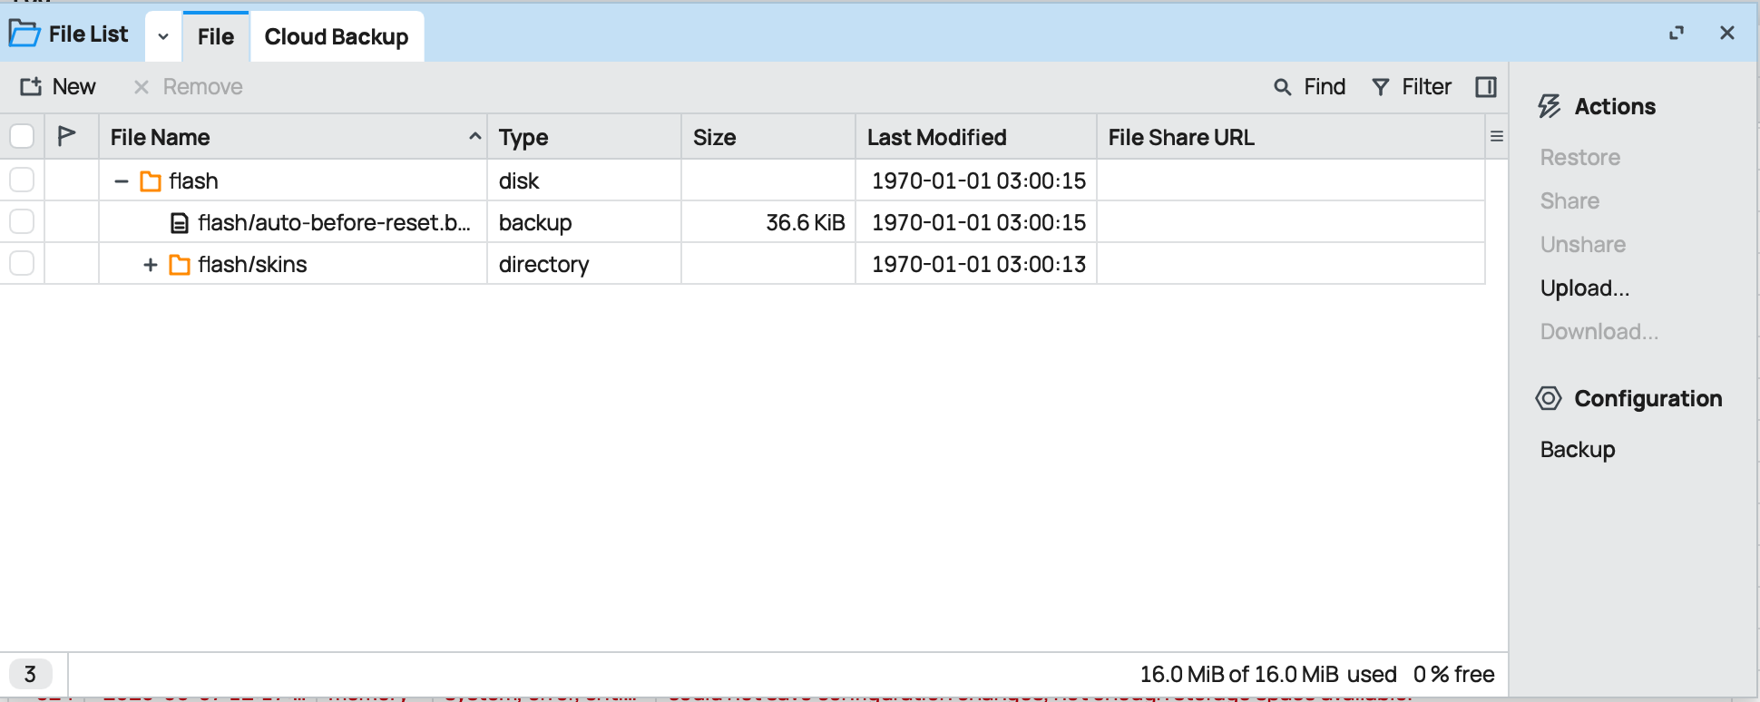Image resolution: width=1760 pixels, height=702 pixels.
Task: Check the auto-before-reset backup row checkbox
Action: point(22,221)
